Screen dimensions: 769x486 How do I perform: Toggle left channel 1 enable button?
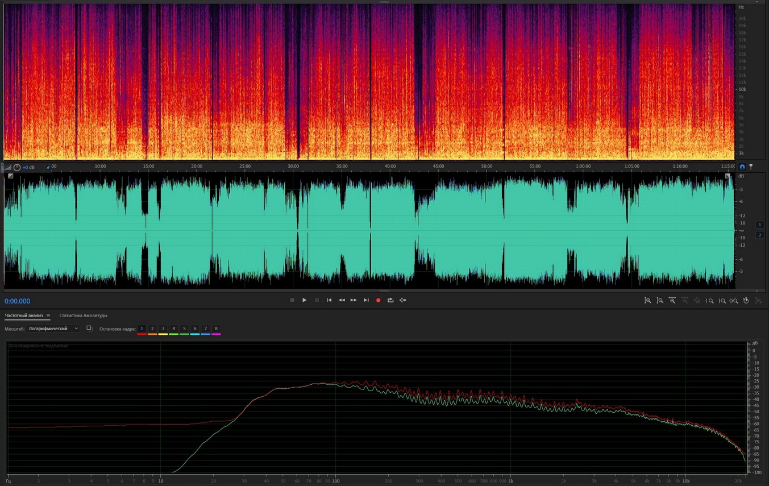pyautogui.click(x=759, y=225)
